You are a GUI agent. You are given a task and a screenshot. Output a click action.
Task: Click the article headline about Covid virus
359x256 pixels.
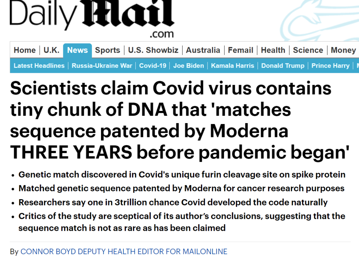180,120
